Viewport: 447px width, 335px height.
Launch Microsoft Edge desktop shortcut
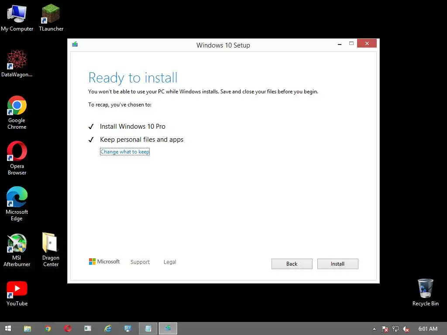click(x=17, y=204)
